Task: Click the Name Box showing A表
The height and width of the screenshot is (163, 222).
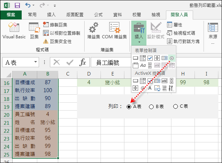Action: (x=18, y=62)
